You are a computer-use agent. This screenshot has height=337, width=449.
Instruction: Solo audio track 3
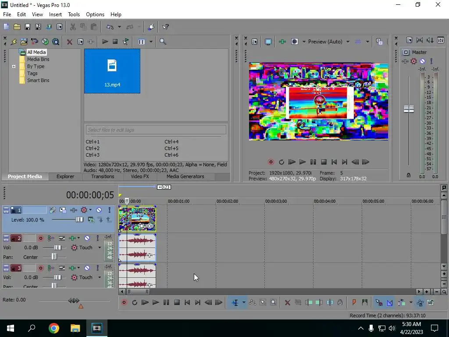point(98,268)
